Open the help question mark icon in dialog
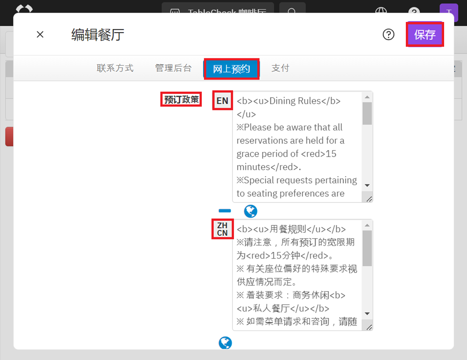The width and height of the screenshot is (467, 360). [x=389, y=35]
